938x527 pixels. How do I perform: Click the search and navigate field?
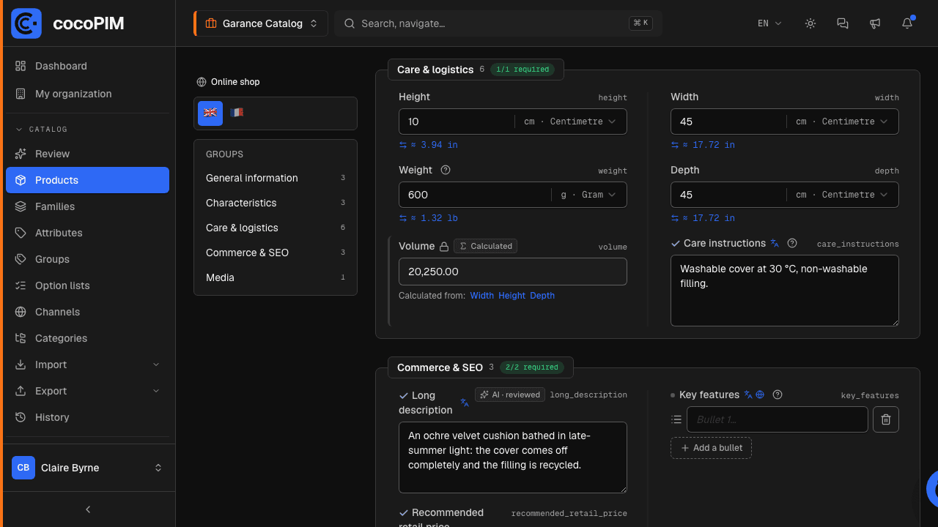[498, 23]
